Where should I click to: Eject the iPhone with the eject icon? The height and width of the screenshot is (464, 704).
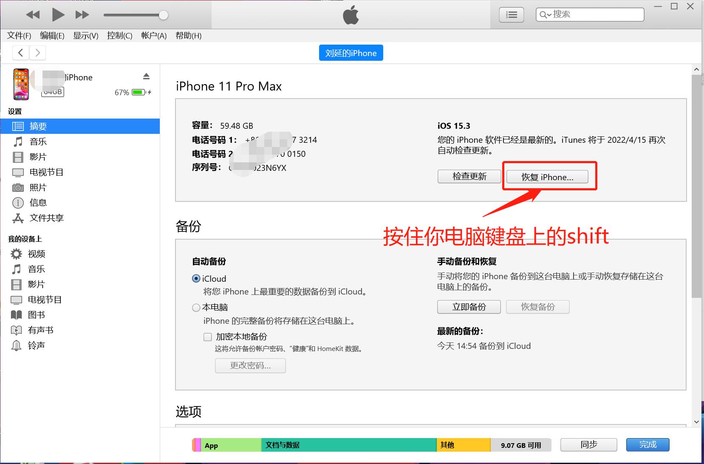(x=146, y=76)
